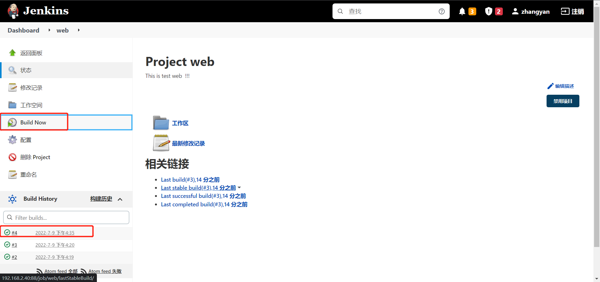Select the 修改记录 (Changes) sidebar item
600x282 pixels.
coord(31,88)
